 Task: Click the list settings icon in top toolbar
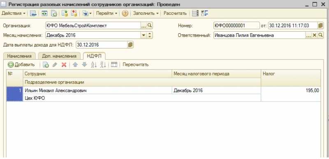[x=195, y=14]
